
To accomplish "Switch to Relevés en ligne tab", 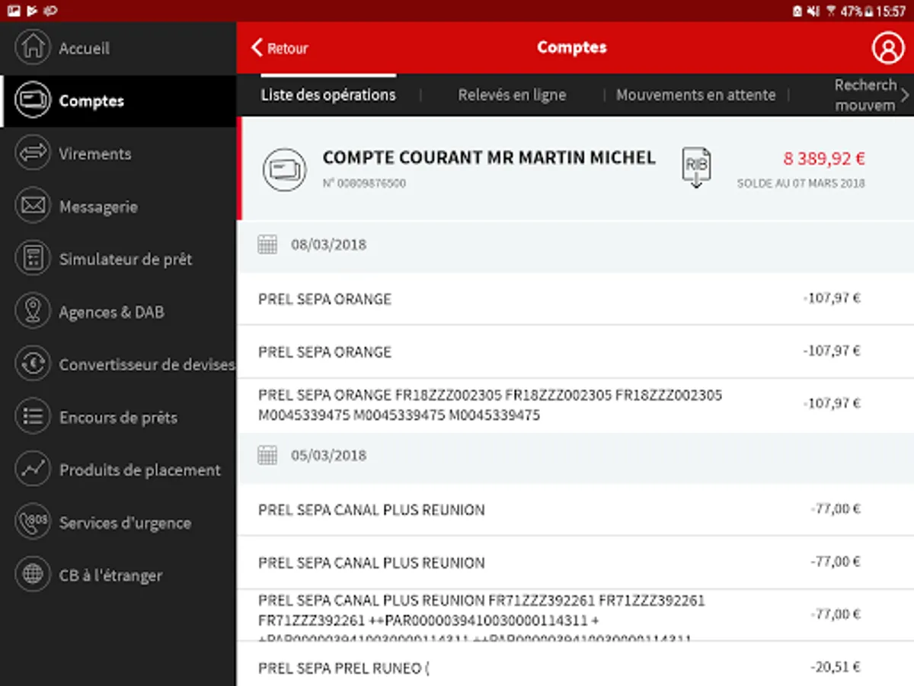I will (512, 95).
